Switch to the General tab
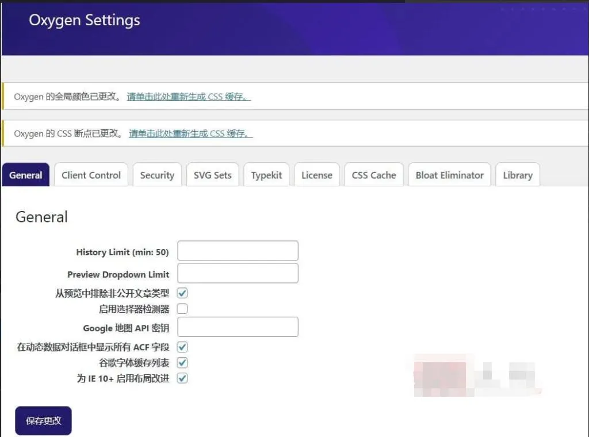The width and height of the screenshot is (589, 437). click(25, 175)
